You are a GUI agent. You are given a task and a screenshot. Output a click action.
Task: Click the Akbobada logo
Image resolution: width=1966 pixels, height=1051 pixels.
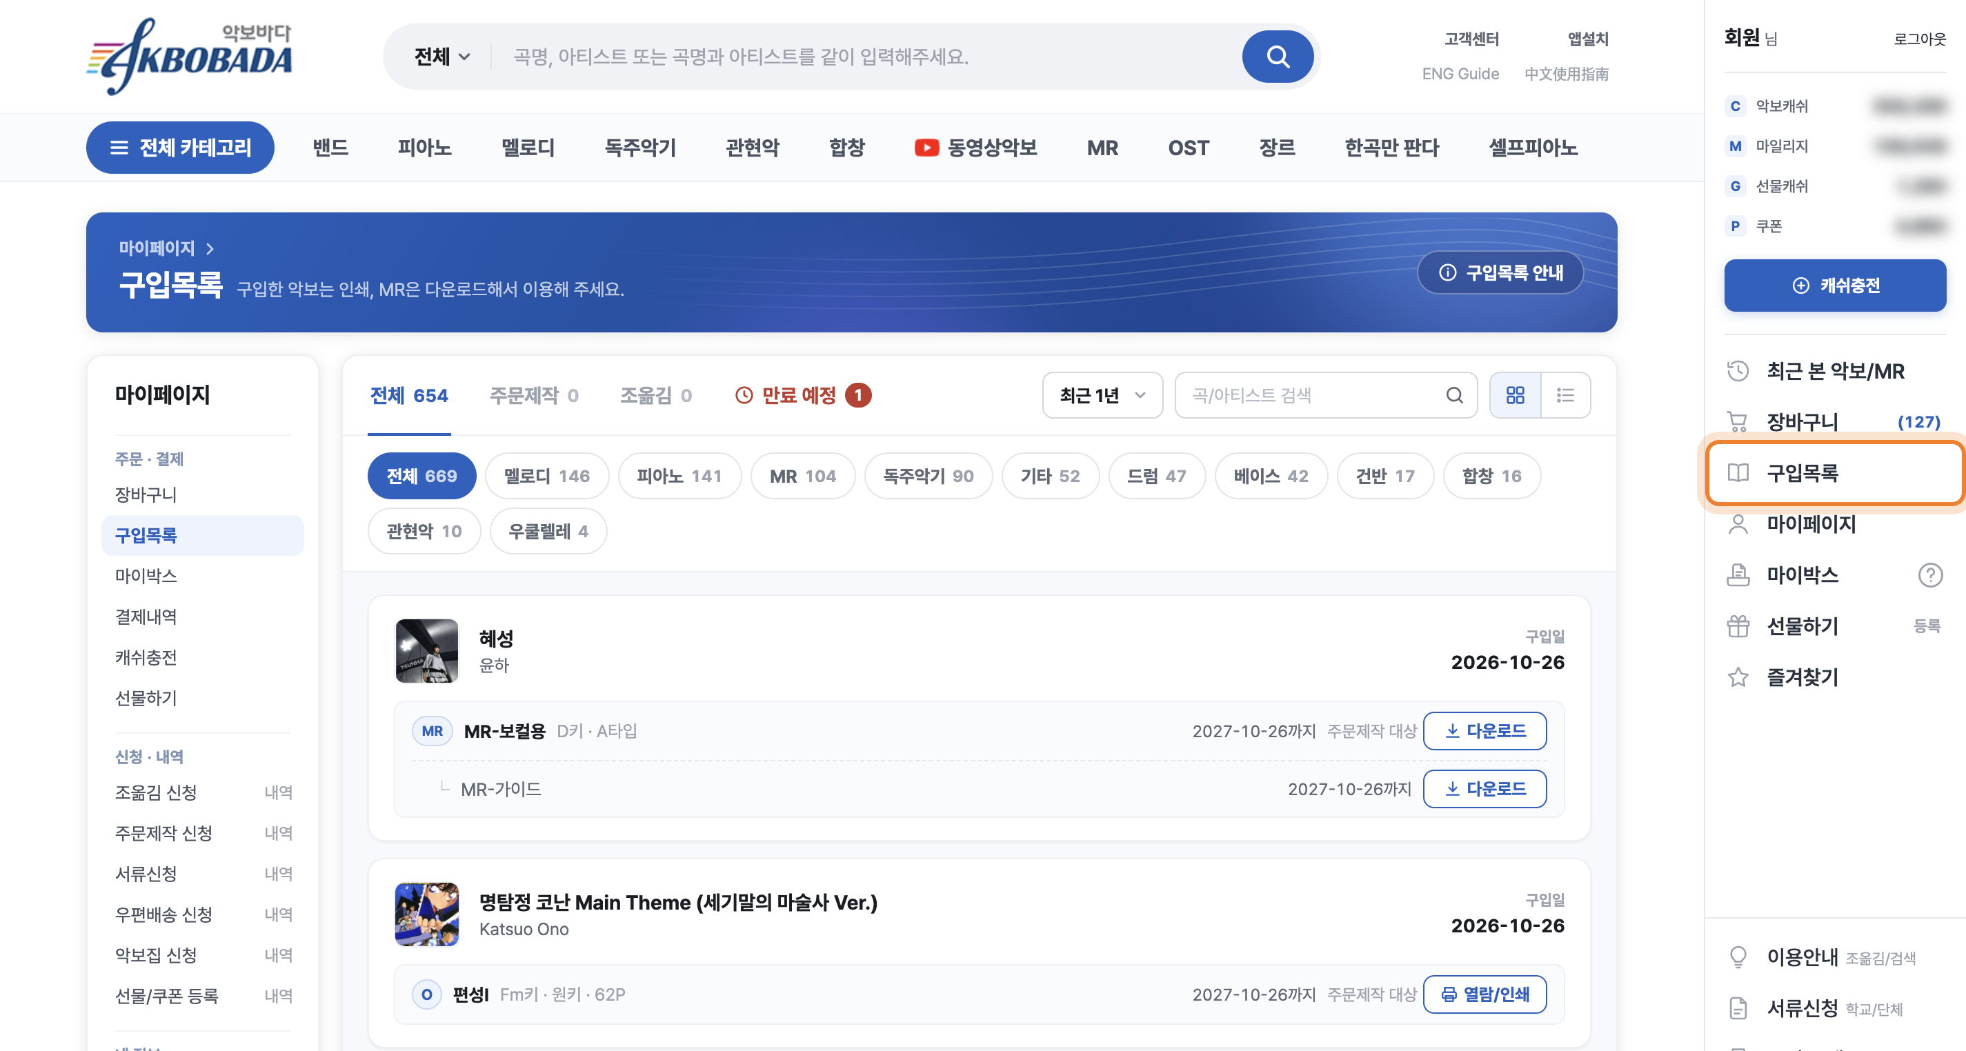[x=189, y=57]
